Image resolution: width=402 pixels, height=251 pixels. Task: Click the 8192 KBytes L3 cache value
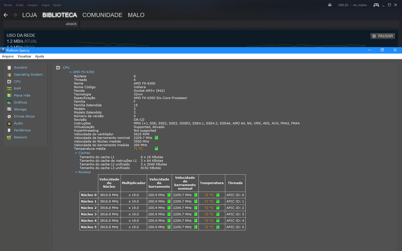pyautogui.click(x=151, y=168)
